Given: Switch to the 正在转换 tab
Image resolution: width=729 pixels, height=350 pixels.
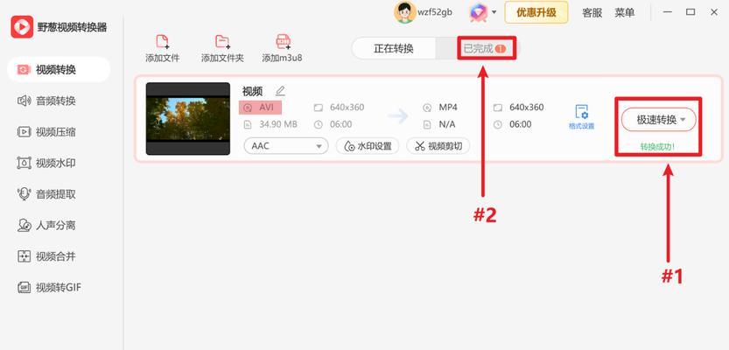Looking at the screenshot, I should point(393,48).
